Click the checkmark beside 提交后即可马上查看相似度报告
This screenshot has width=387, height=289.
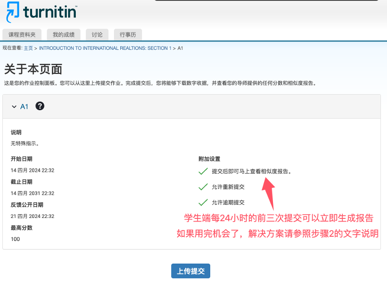point(203,171)
